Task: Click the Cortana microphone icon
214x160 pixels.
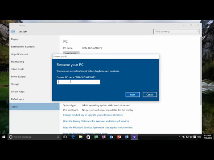Action: (x=58, y=137)
